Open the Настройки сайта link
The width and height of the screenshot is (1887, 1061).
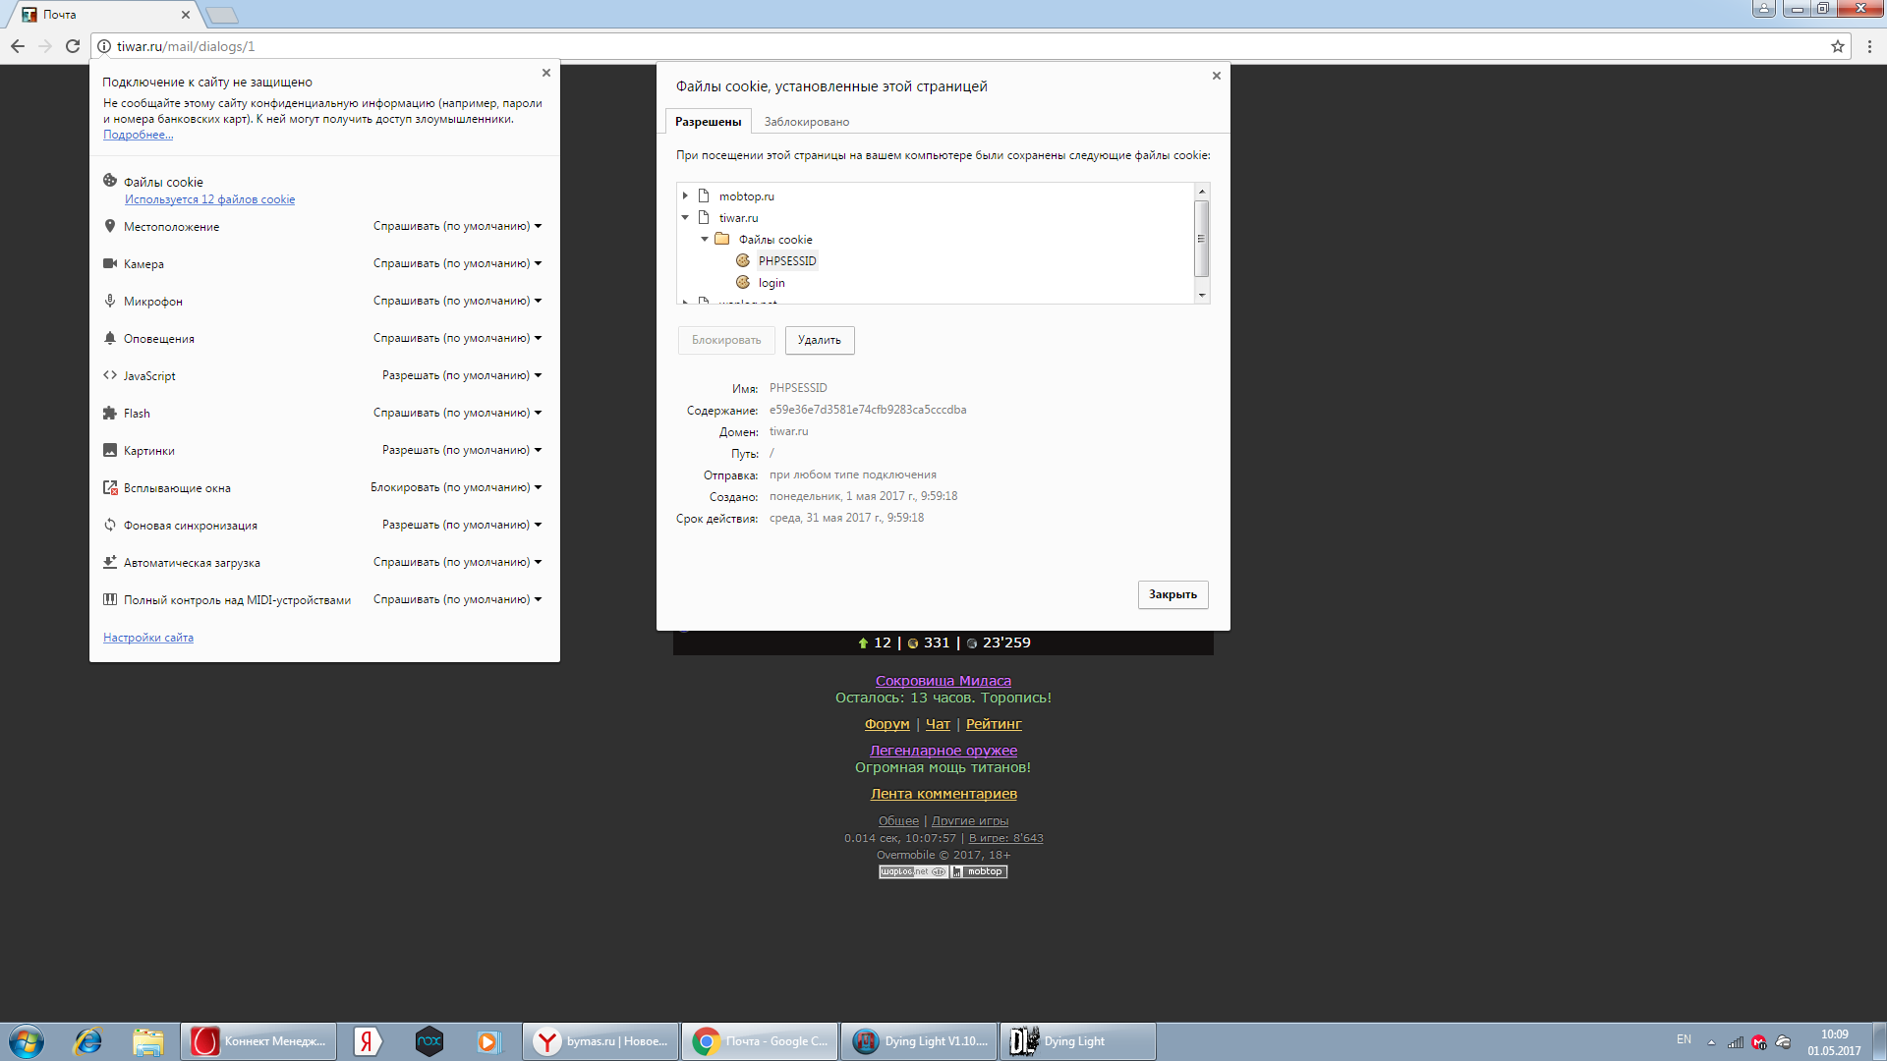point(148,638)
